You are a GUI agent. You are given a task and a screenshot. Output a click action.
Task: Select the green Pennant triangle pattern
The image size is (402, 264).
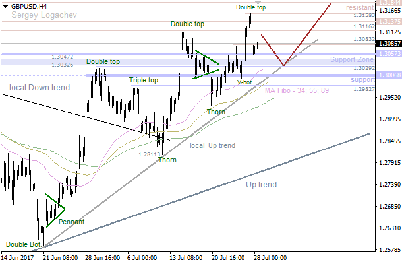point(53,210)
